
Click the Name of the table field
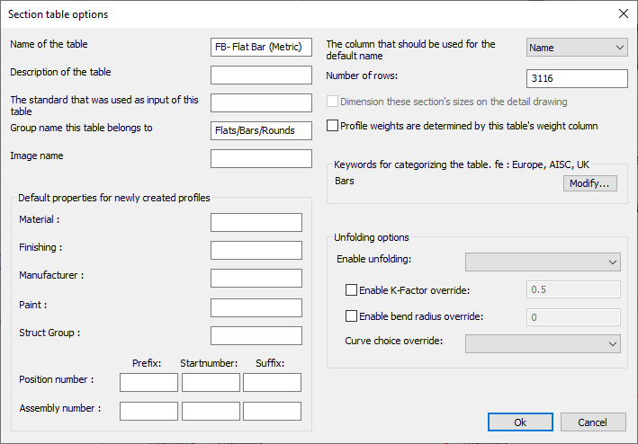point(261,47)
